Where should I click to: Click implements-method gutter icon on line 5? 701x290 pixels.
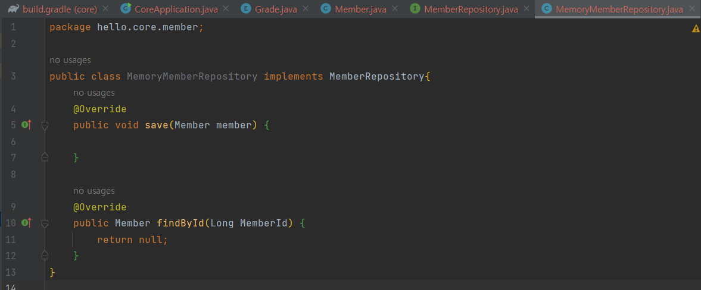tap(26, 125)
